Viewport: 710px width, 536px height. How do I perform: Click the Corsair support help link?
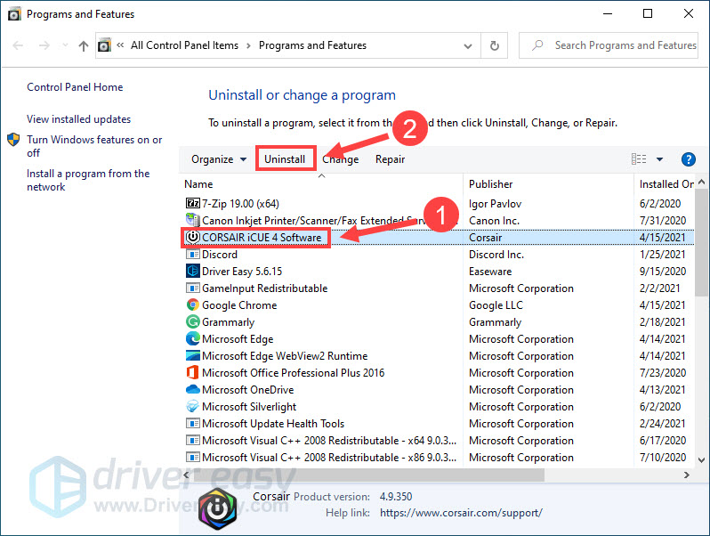click(461, 513)
